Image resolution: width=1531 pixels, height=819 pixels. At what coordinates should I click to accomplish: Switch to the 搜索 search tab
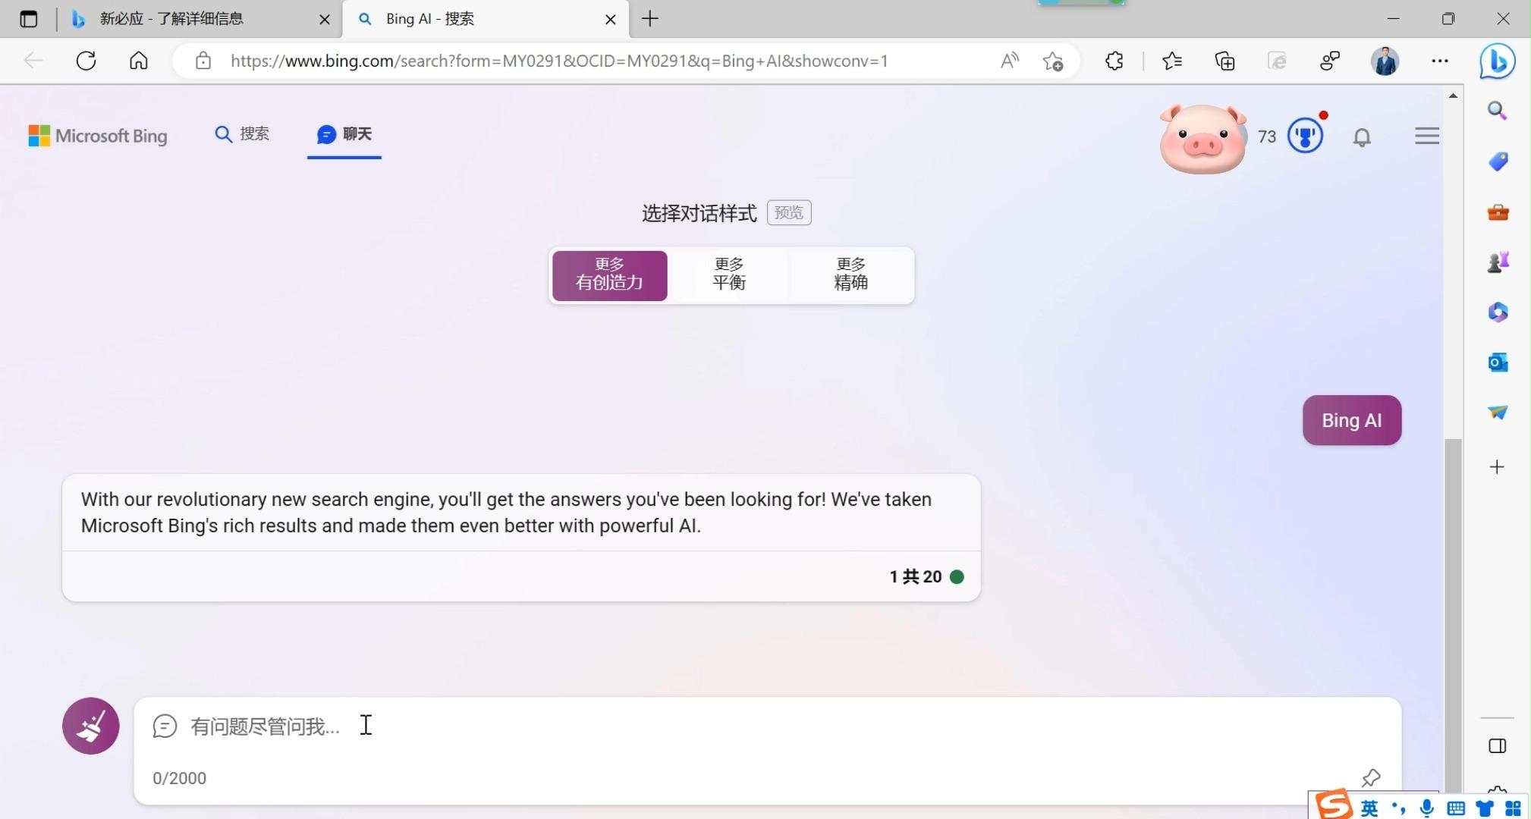pos(242,134)
